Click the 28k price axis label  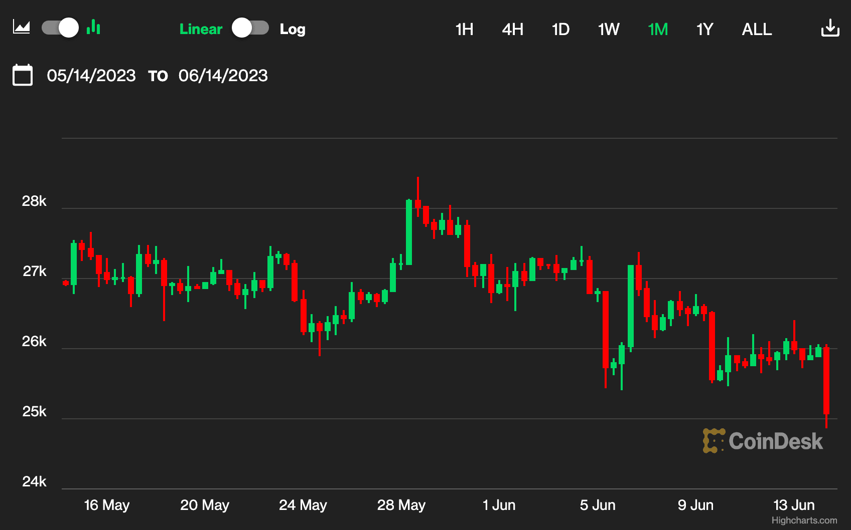tap(34, 201)
